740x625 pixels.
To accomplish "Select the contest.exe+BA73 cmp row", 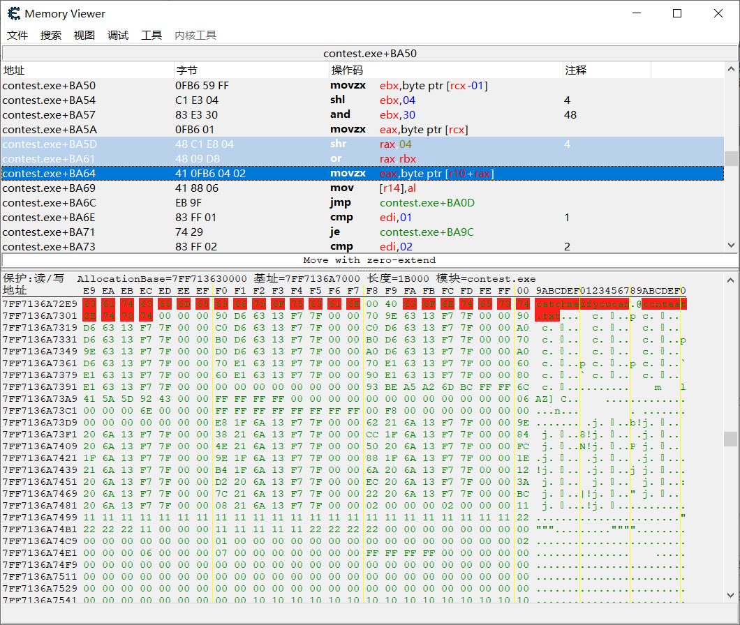I will [362, 246].
